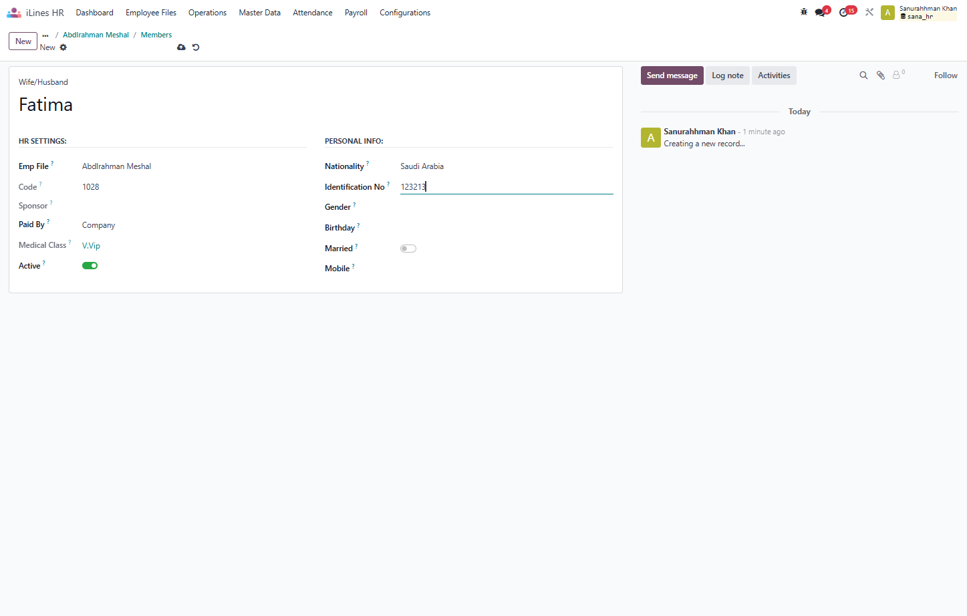The height and width of the screenshot is (616, 967).
Task: Open the Dashboard menu
Action: (95, 13)
